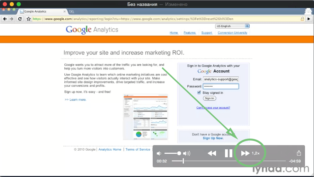The height and width of the screenshot is (177, 314).
Task: Select the Google Analytics browser tab
Action: (42, 11)
